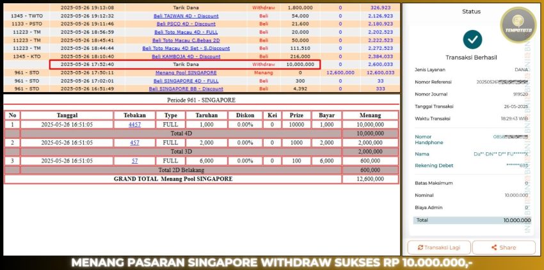Click the Transaksi Berhasil text
544x270 pixels.
click(x=471, y=58)
